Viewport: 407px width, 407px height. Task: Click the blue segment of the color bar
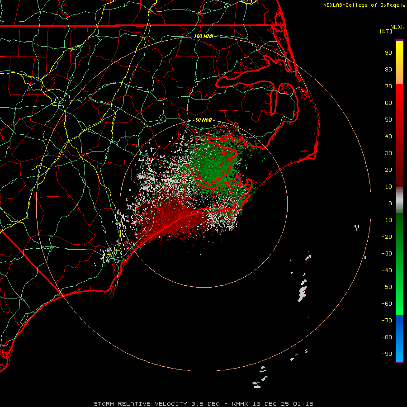[x=399, y=338]
